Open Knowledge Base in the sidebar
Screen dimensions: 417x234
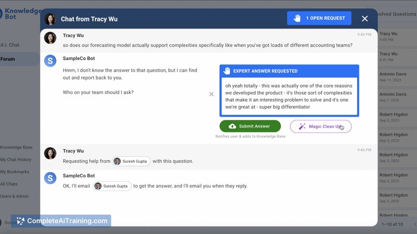(16, 147)
